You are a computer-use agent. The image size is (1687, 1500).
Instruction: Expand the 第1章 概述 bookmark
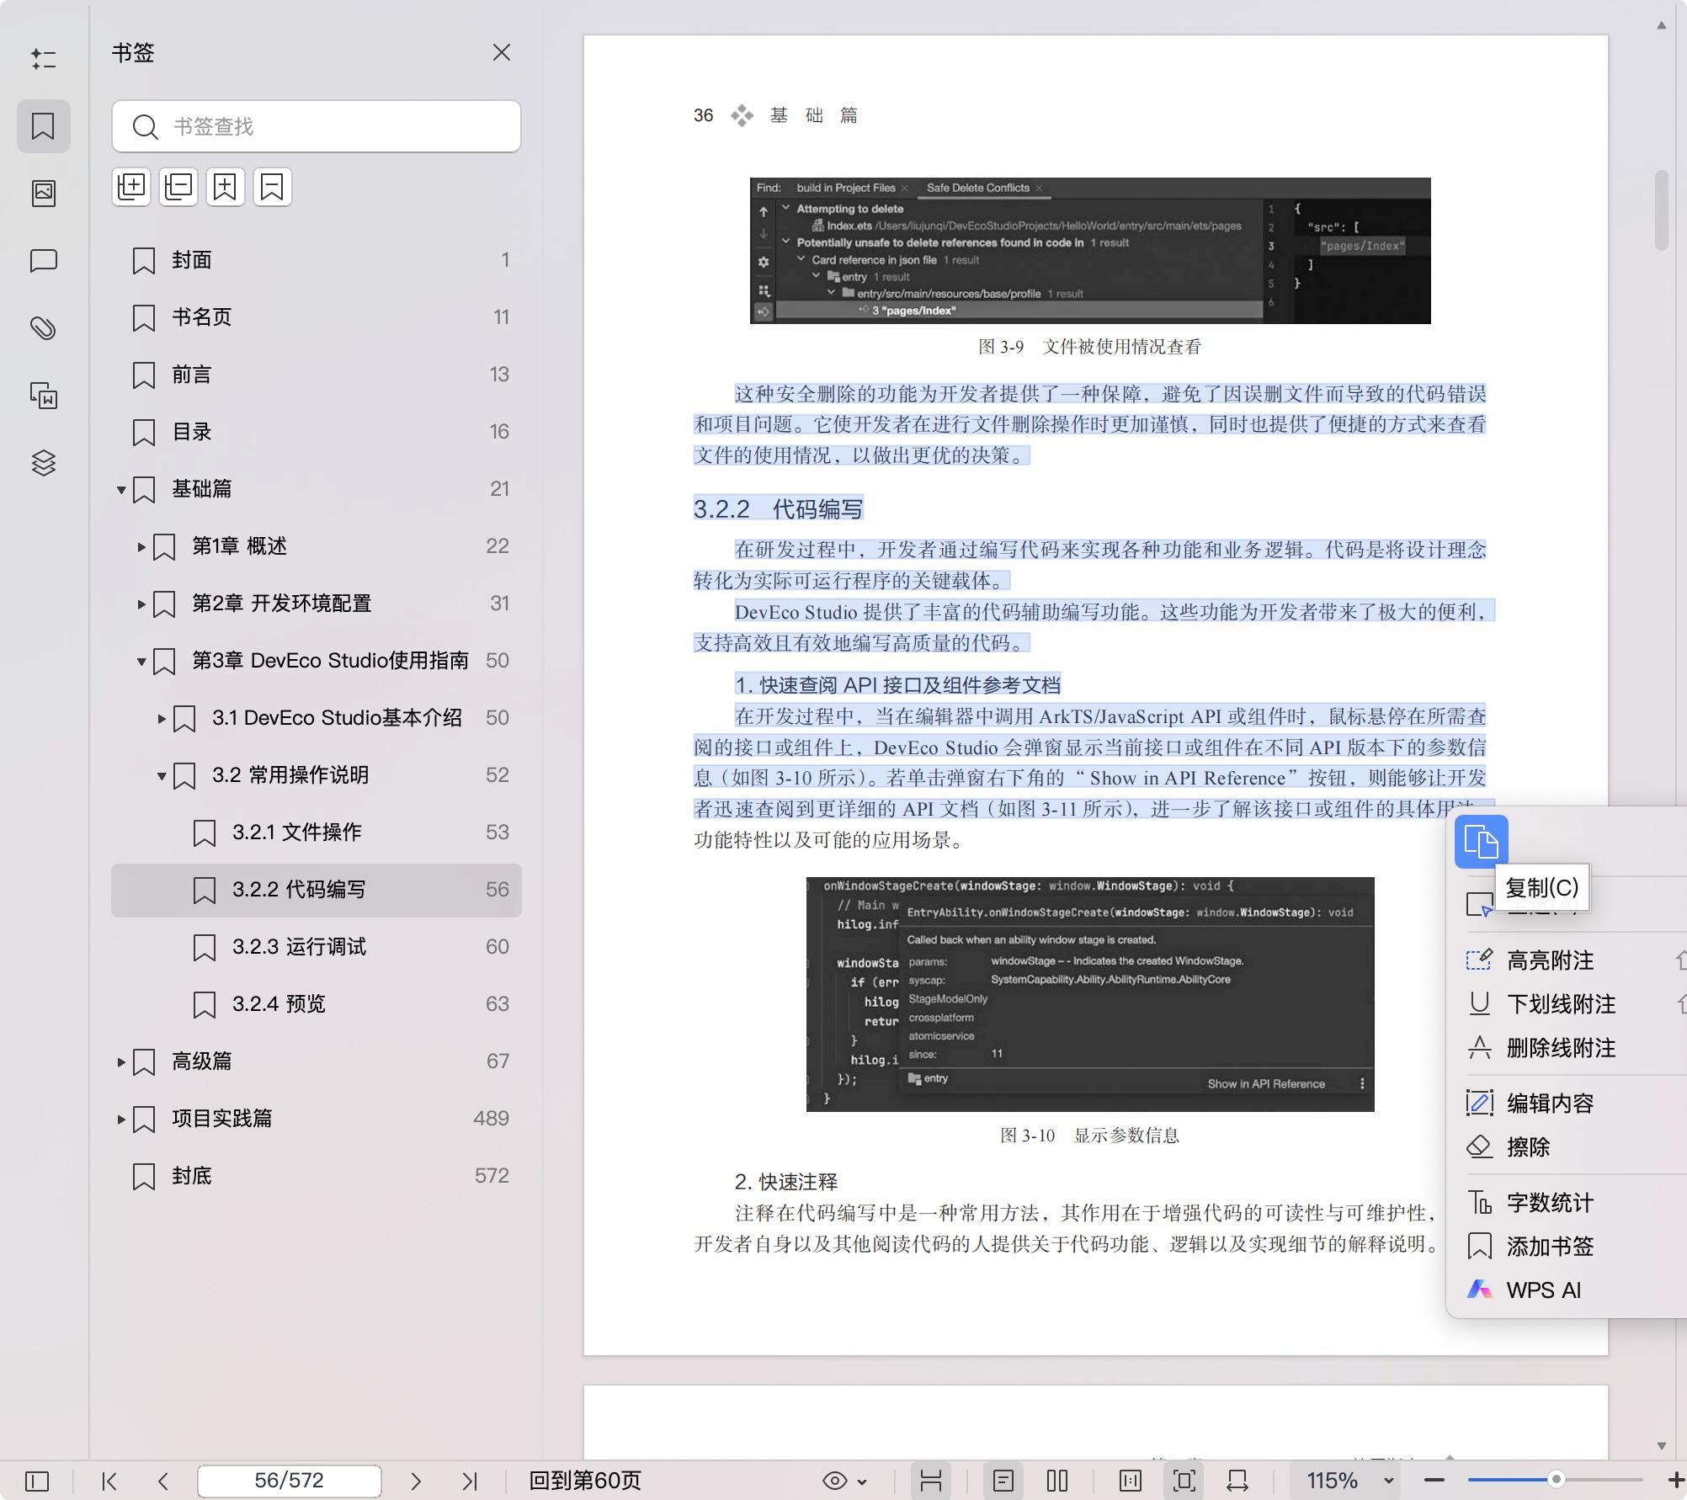click(140, 546)
